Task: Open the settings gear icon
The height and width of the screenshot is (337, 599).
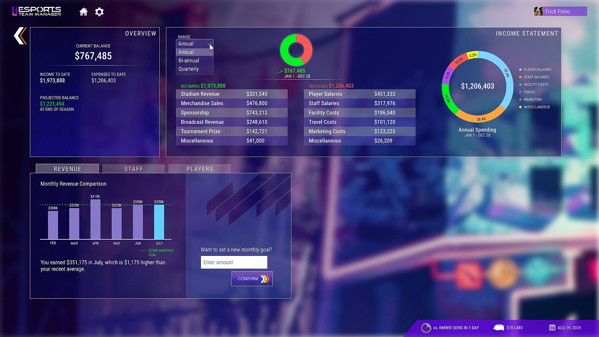Action: (99, 12)
